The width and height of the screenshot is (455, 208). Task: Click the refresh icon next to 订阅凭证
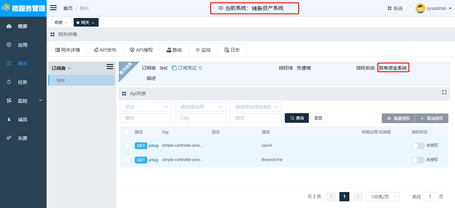pyautogui.click(x=200, y=68)
